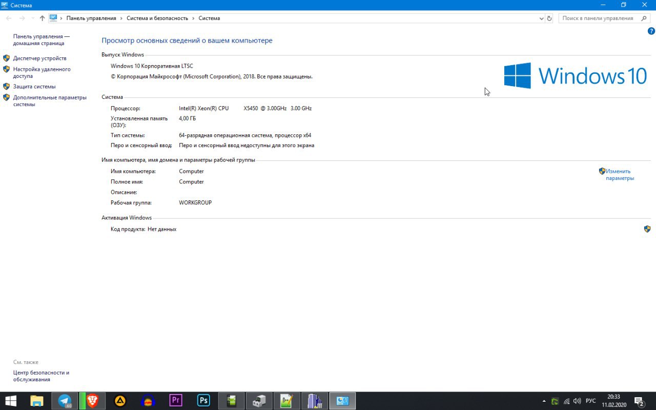Open File Explorer from the taskbar
This screenshot has height=410, width=656.
point(37,400)
